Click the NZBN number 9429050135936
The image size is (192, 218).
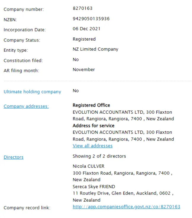click(x=91, y=19)
